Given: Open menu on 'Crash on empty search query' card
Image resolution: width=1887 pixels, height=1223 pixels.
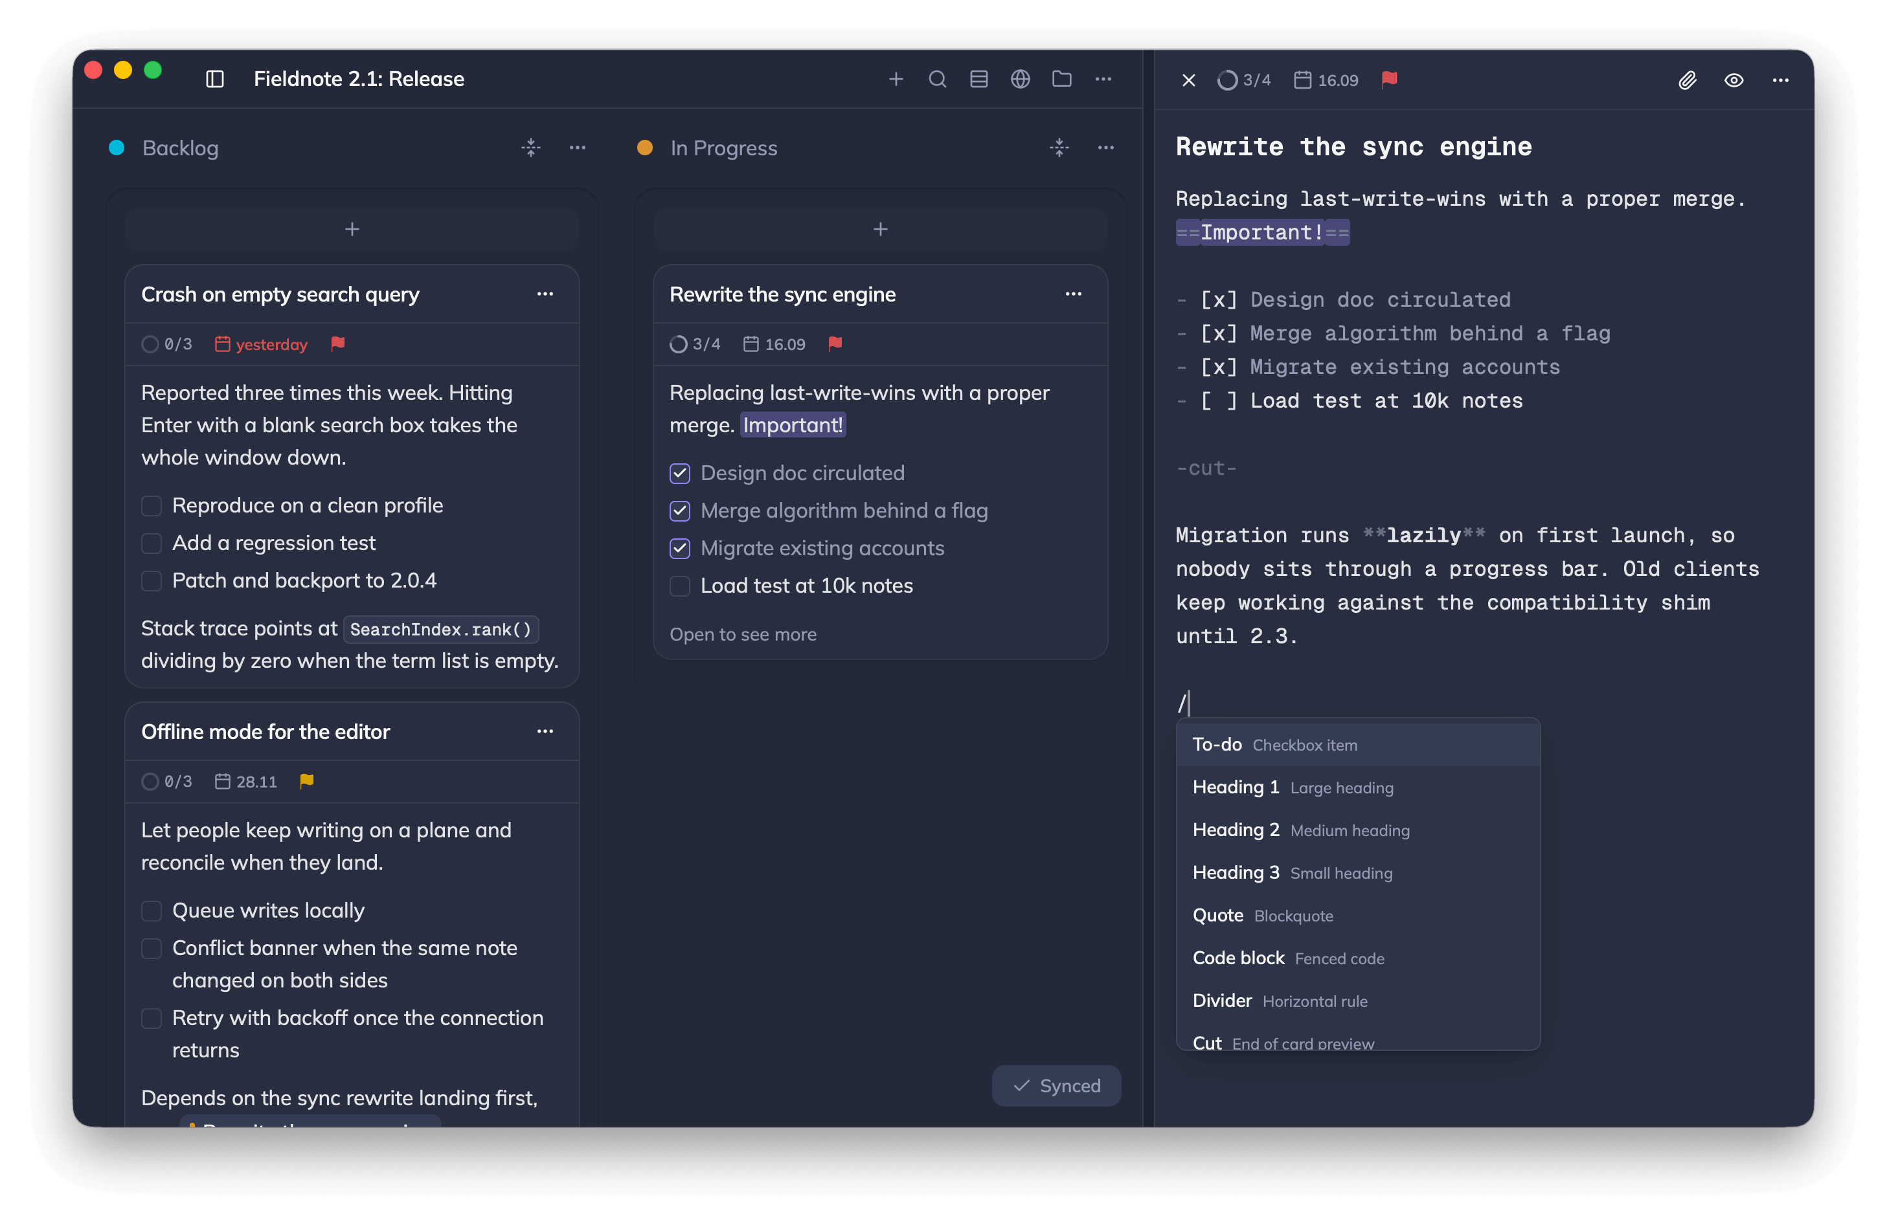Looking at the screenshot, I should coord(545,294).
